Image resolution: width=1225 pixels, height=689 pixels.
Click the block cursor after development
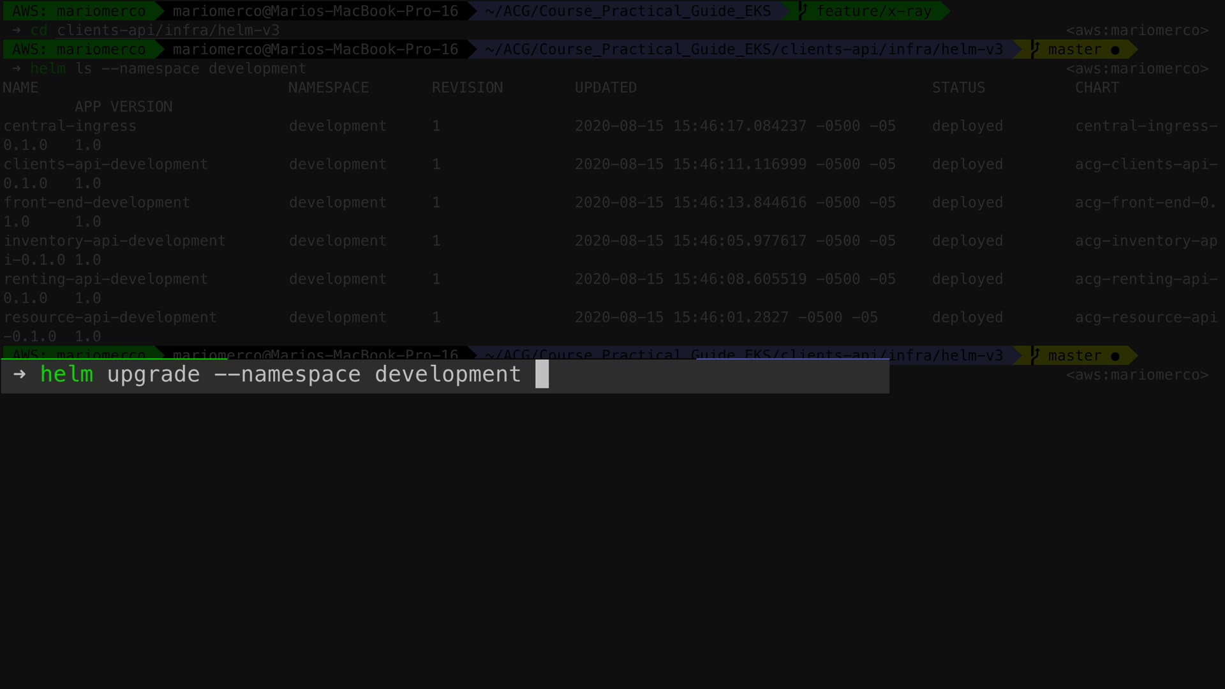(542, 374)
